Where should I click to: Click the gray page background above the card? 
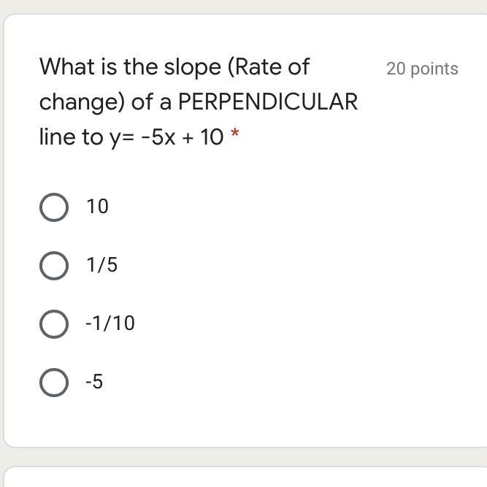point(241,6)
